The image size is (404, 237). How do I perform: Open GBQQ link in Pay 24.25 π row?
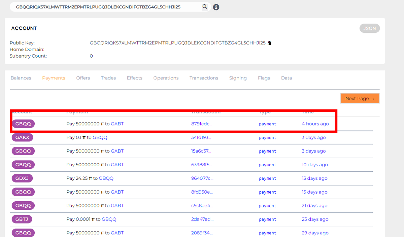click(106, 178)
